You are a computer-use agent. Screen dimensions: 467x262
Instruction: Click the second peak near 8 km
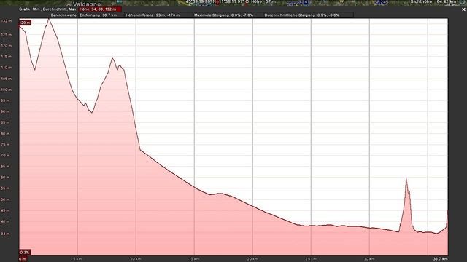pos(112,58)
